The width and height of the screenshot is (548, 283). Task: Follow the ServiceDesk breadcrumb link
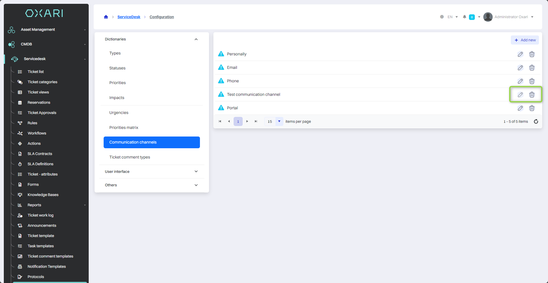(x=129, y=17)
